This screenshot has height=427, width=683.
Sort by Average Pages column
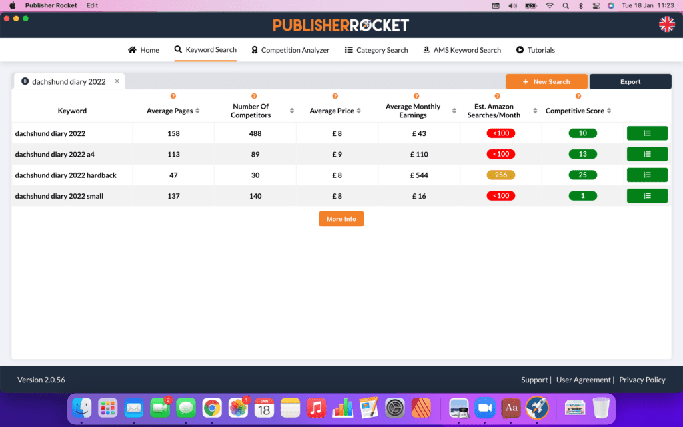click(x=197, y=111)
